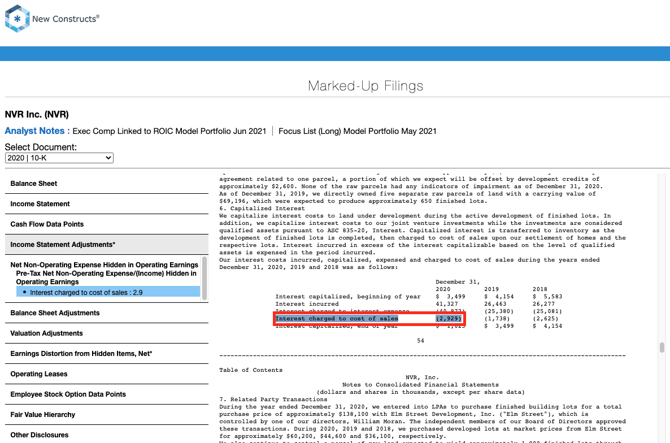Viewport: 670px width, 443px height.
Task: Open Employee Stock Option Data Points section
Action: [x=106, y=394]
